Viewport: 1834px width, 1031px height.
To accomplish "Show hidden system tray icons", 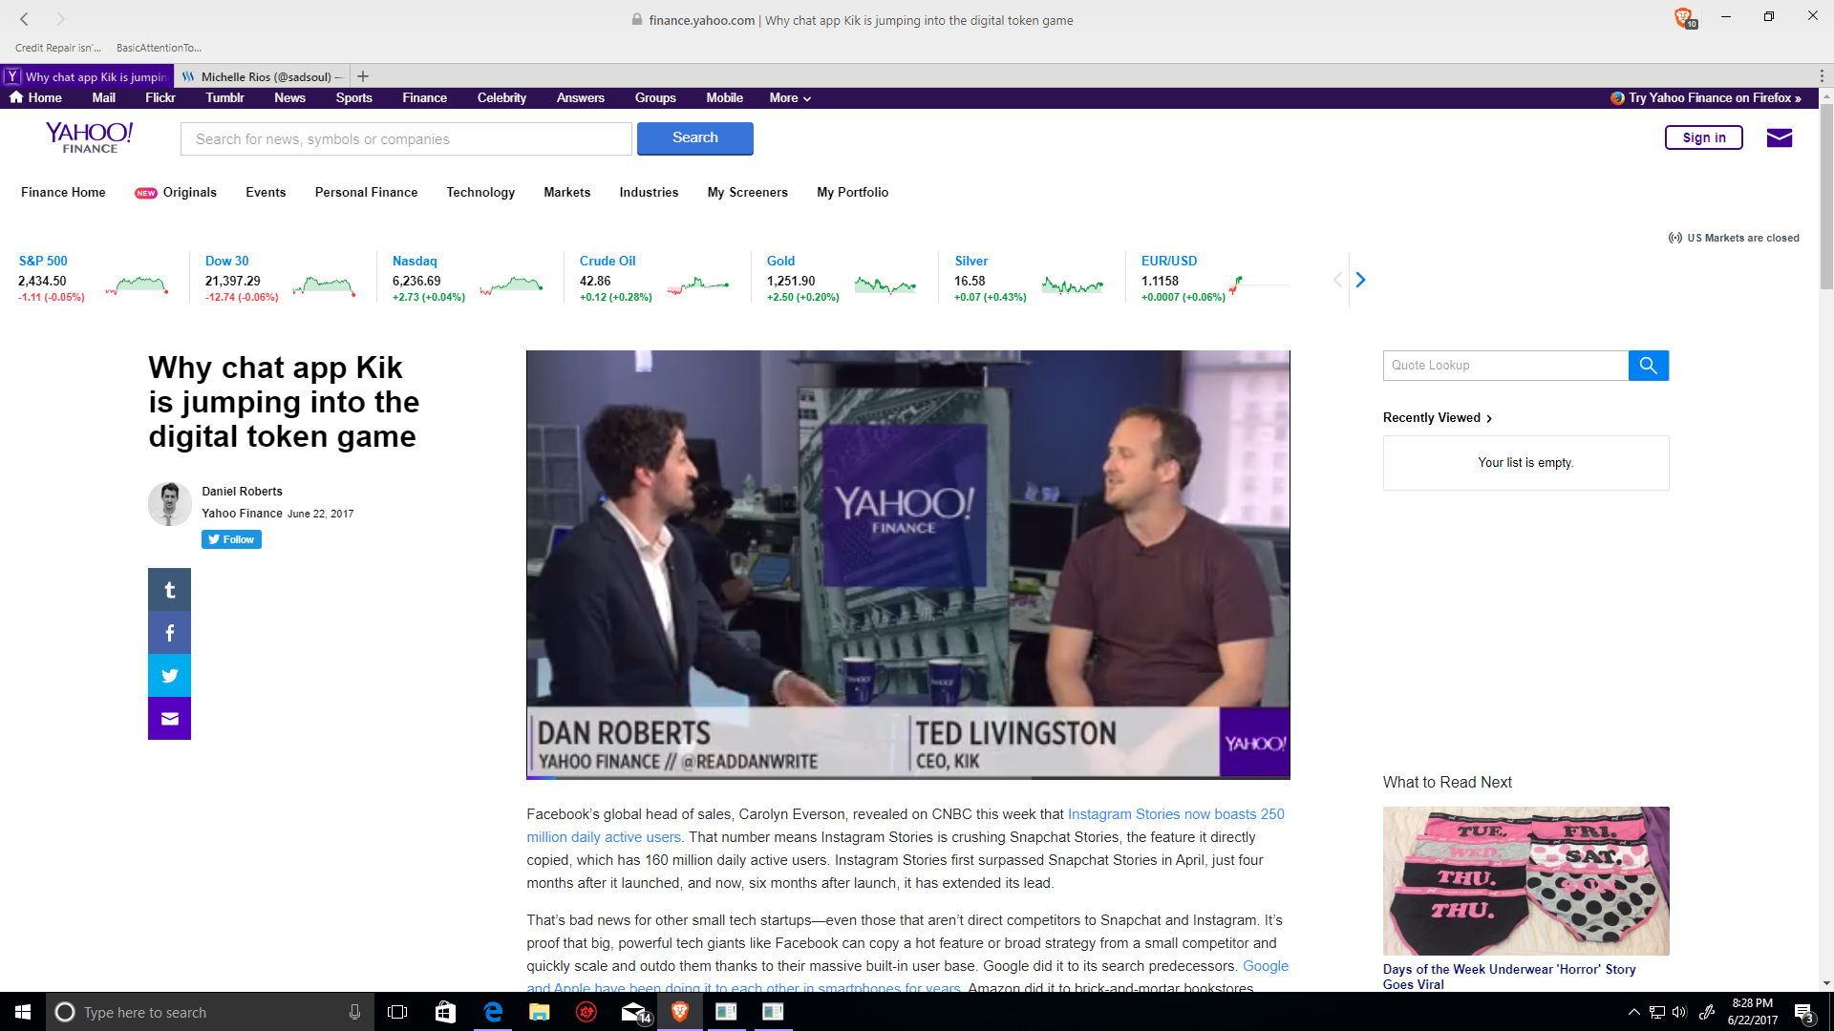I will pos(1633,1012).
